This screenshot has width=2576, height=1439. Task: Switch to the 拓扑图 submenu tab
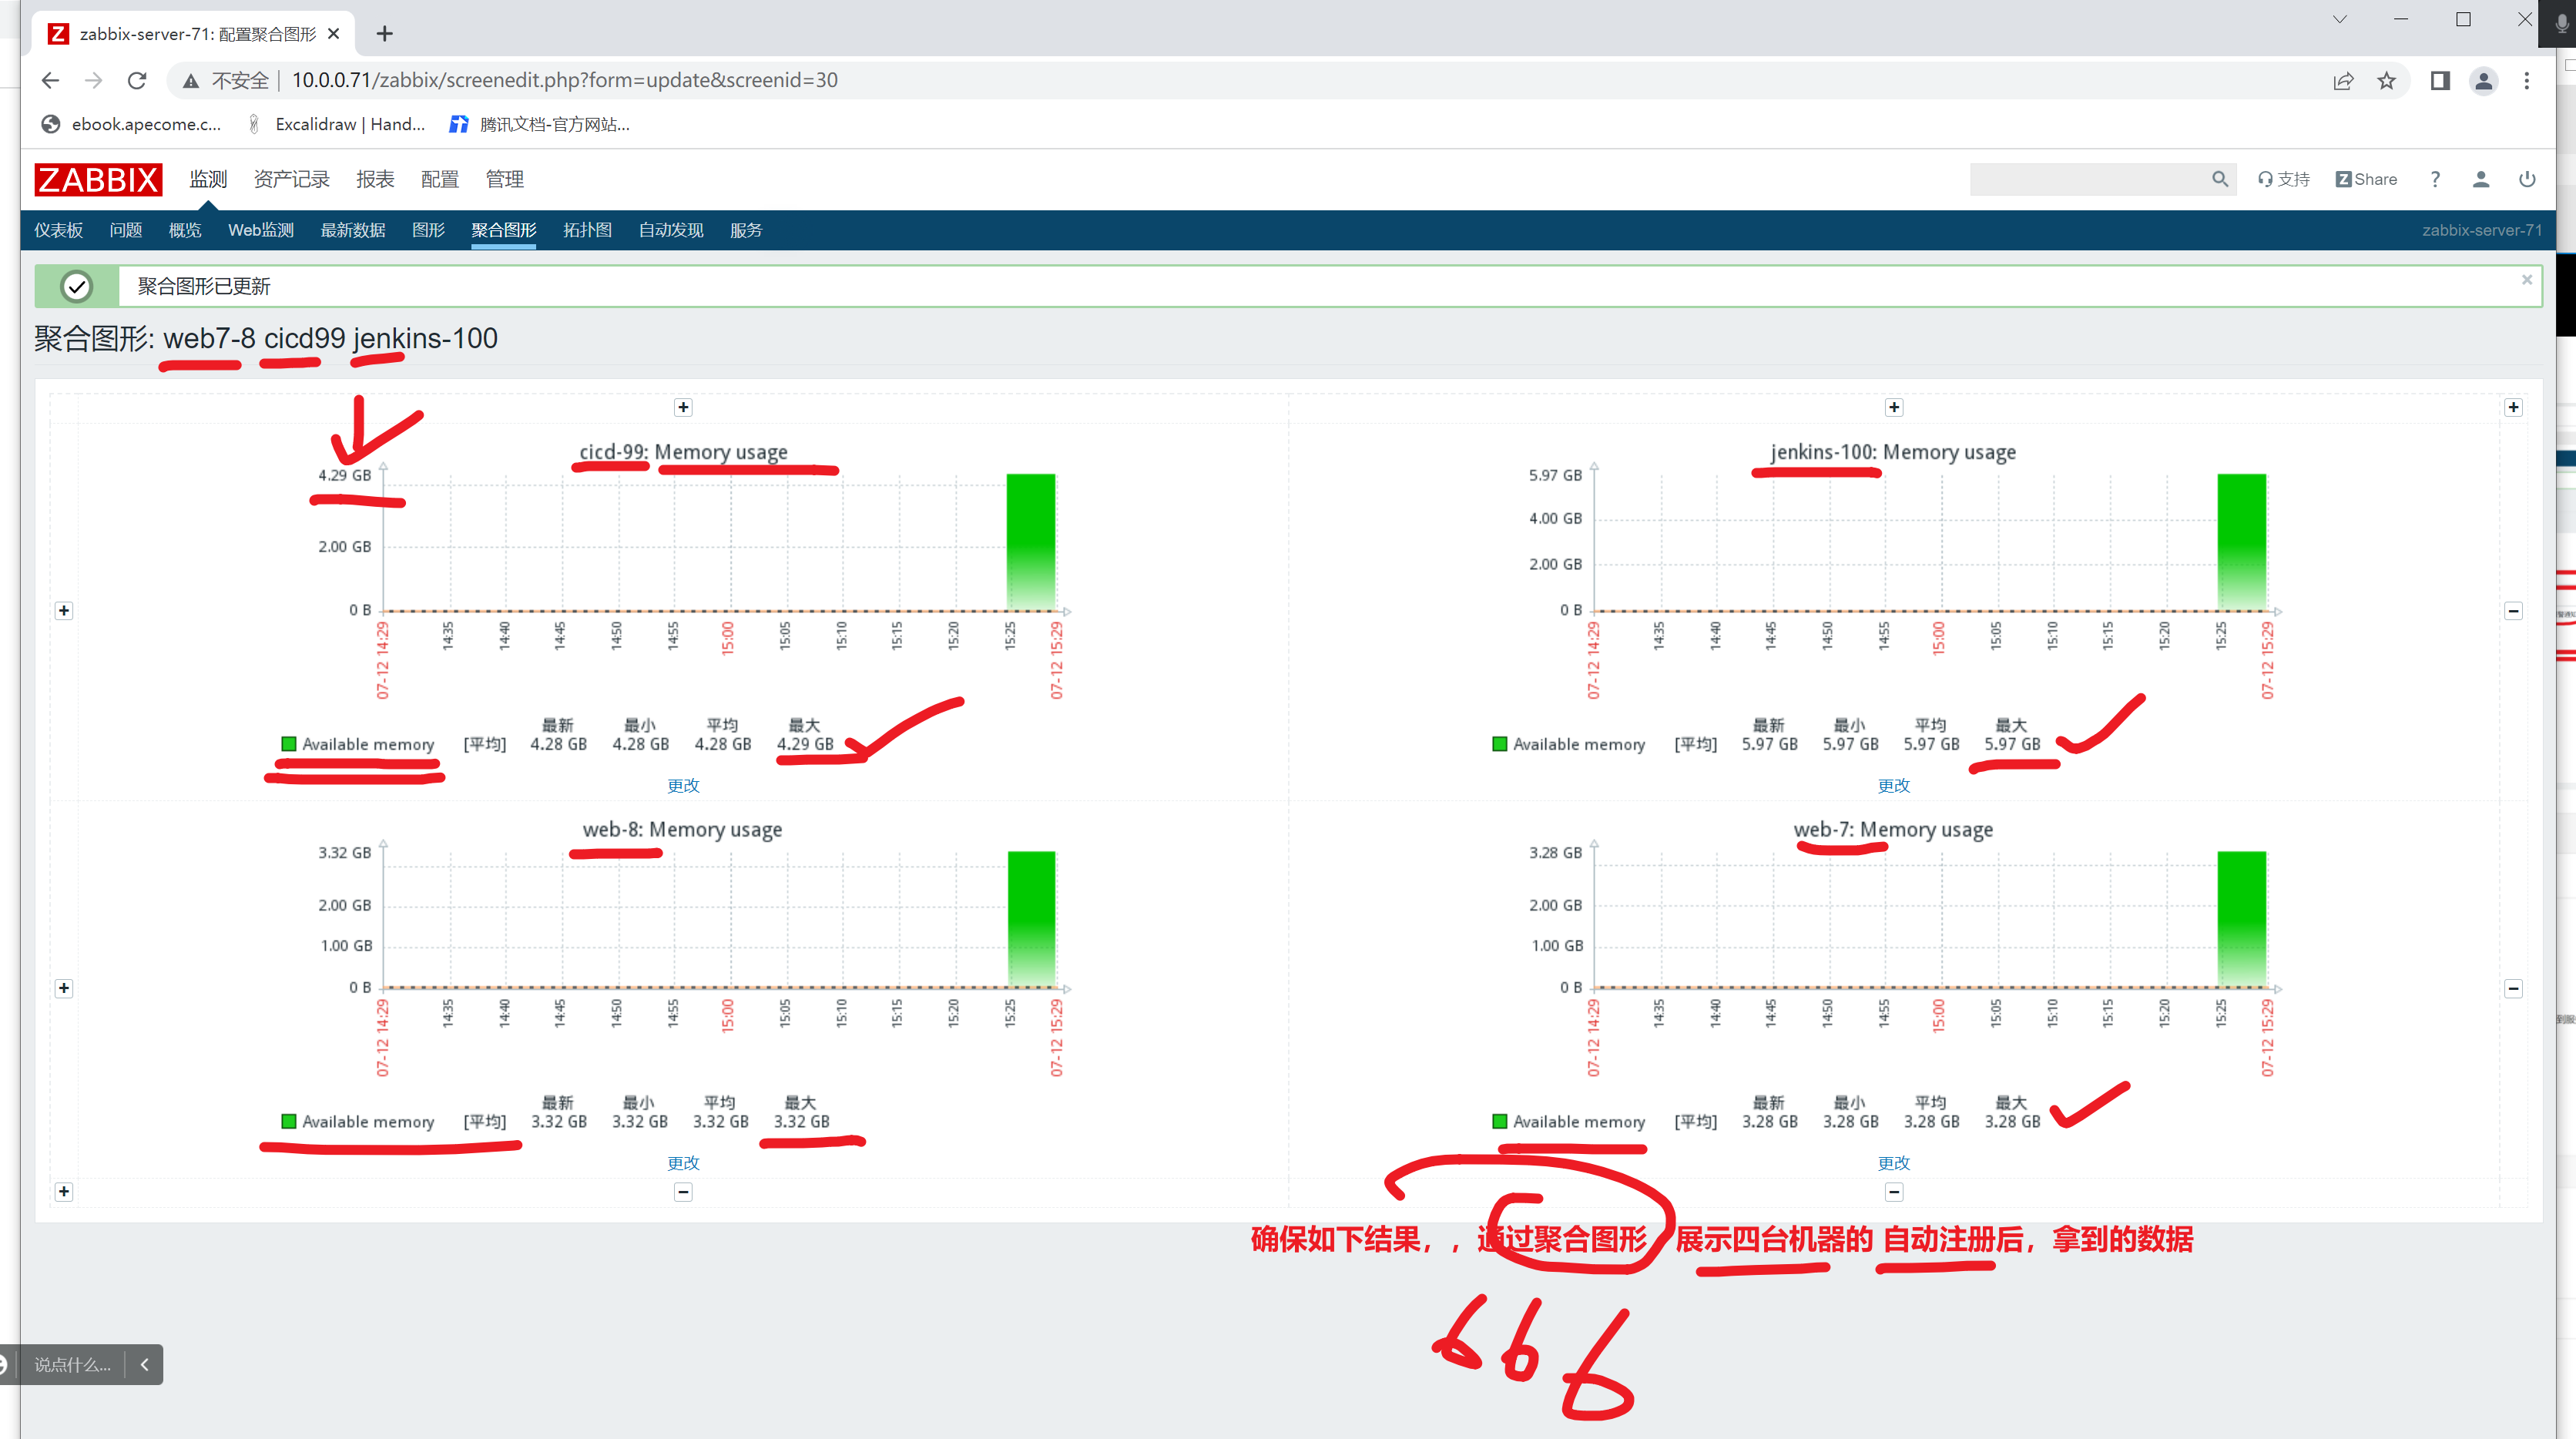[587, 230]
